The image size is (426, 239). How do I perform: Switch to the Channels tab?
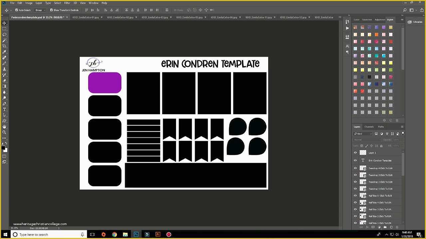[369, 126]
